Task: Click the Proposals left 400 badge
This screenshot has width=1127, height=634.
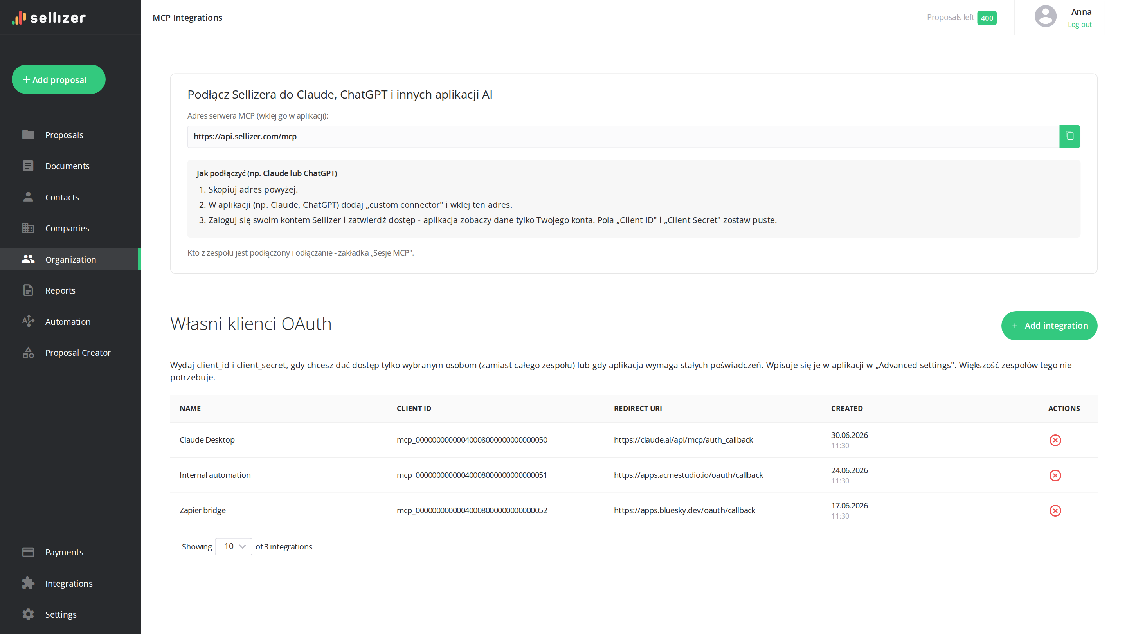Action: click(987, 18)
